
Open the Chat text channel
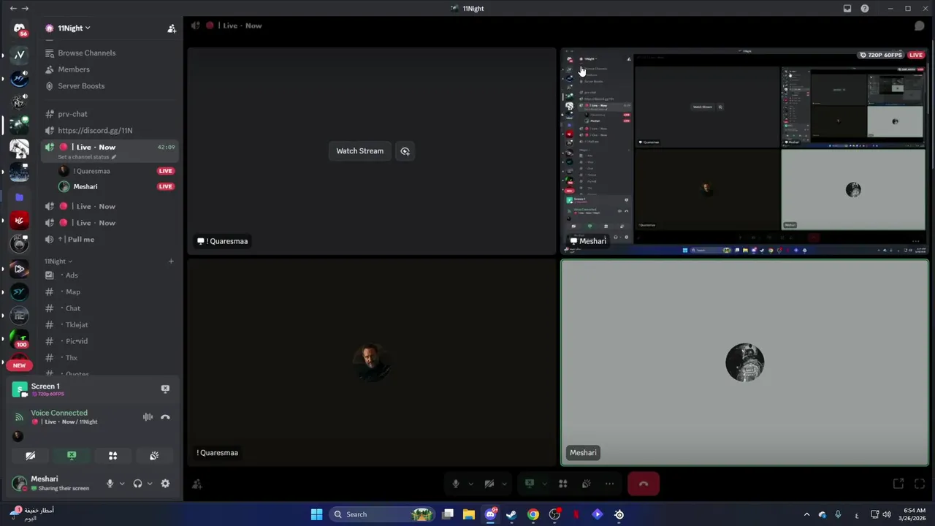tap(73, 308)
